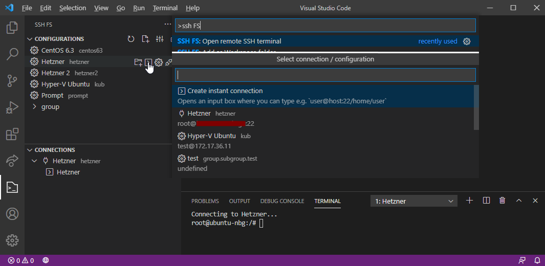545x266 pixels.
Task: Switch to the PROBLEMS tab
Action: pyautogui.click(x=205, y=201)
